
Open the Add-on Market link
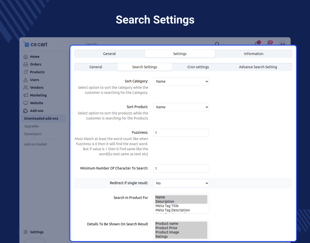click(x=36, y=144)
